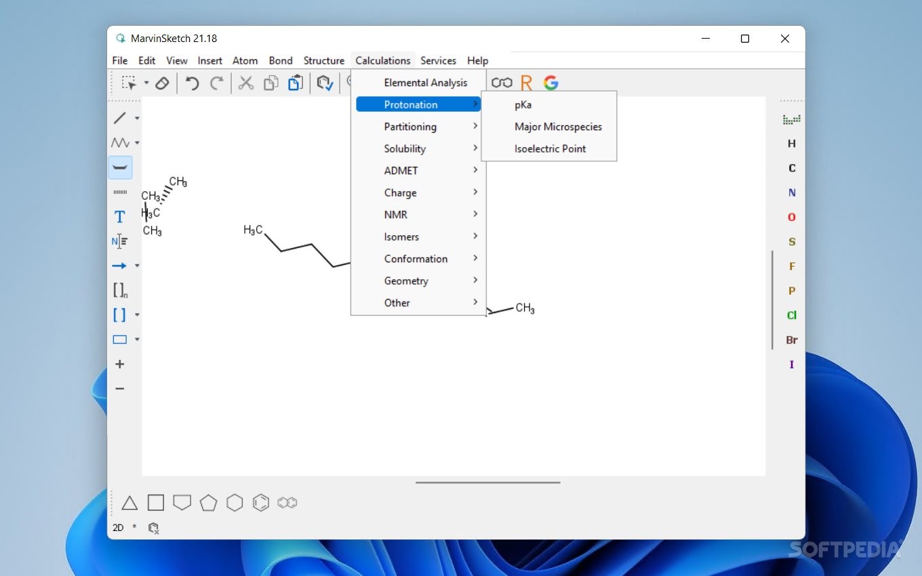Click the plus charge tool
The image size is (922, 576).
tap(120, 364)
